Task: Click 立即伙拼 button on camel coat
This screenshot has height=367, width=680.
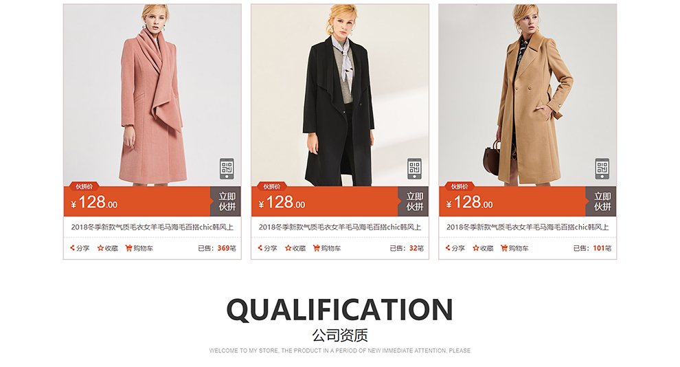Action: pyautogui.click(x=601, y=201)
